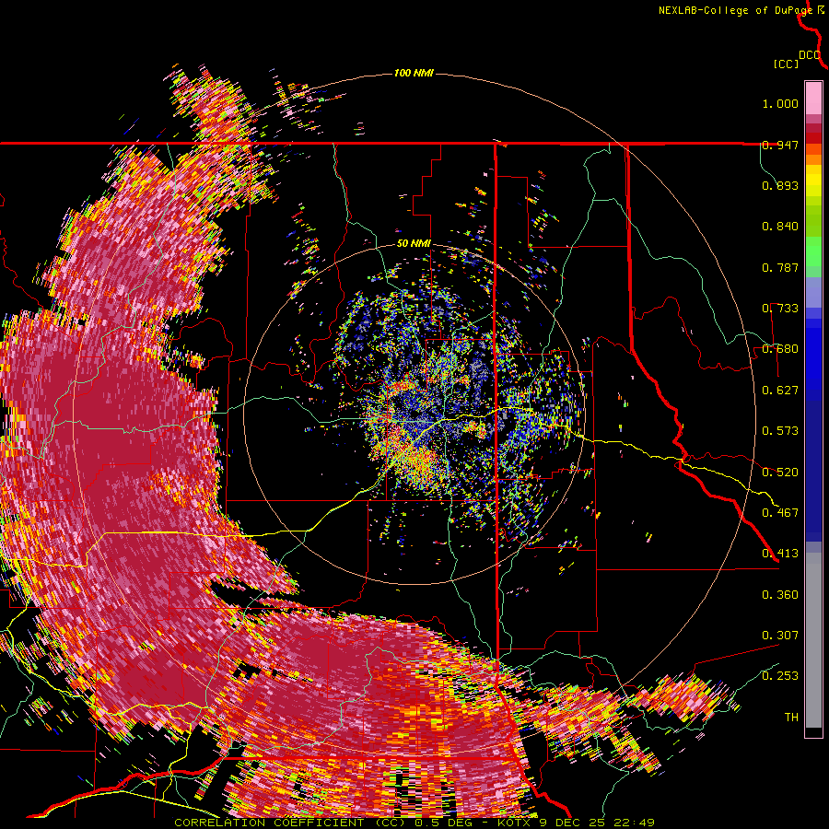
Task: Click the NEXLAB-College of DuPage label
Action: coord(735,10)
